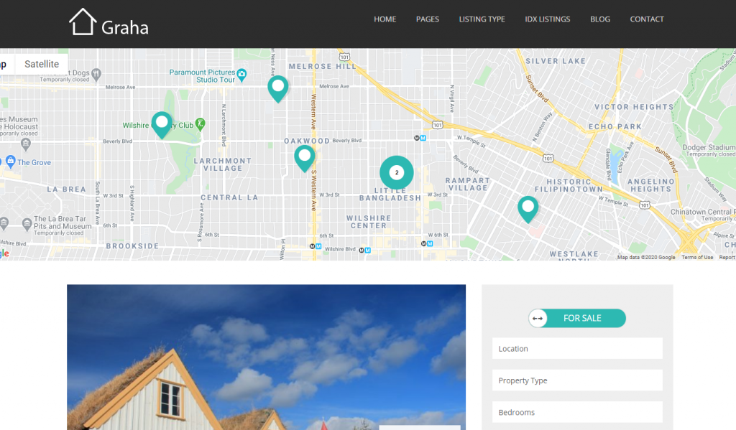Click The Grove shopping marker on map
The image size is (736, 430).
tap(9, 163)
